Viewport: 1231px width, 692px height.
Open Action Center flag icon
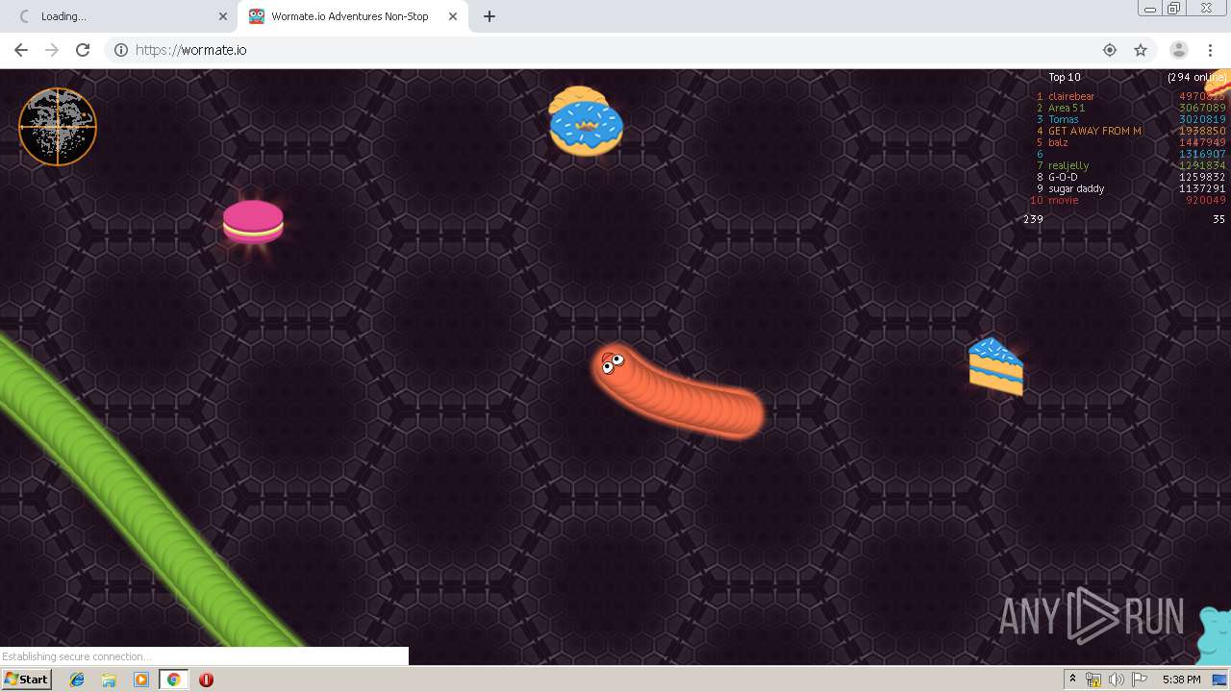click(1139, 680)
